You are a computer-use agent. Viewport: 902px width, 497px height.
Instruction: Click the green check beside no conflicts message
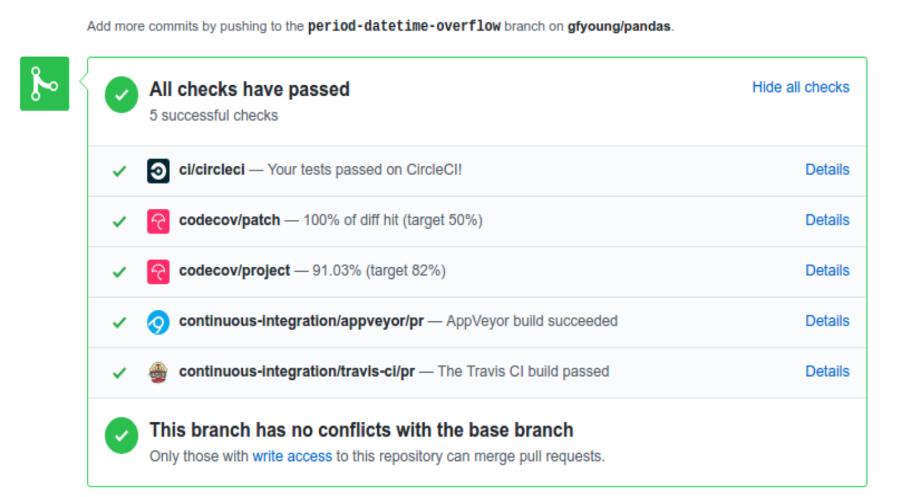pyautogui.click(x=121, y=435)
